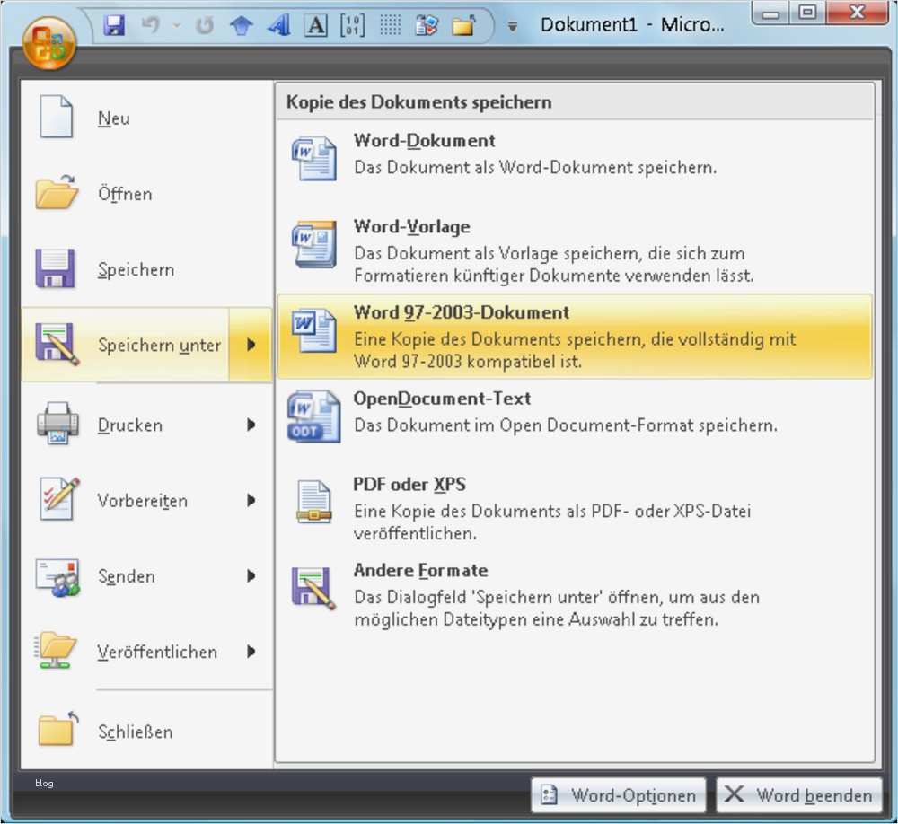Open the folder icon in Quick Access Toolbar
Screen dimensions: 898x824
point(462,24)
